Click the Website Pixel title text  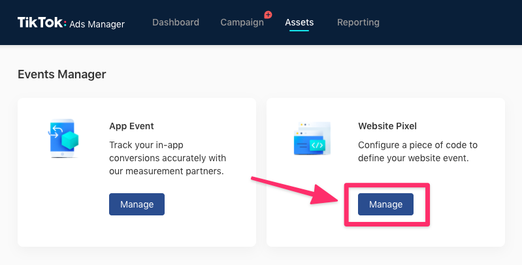(387, 126)
